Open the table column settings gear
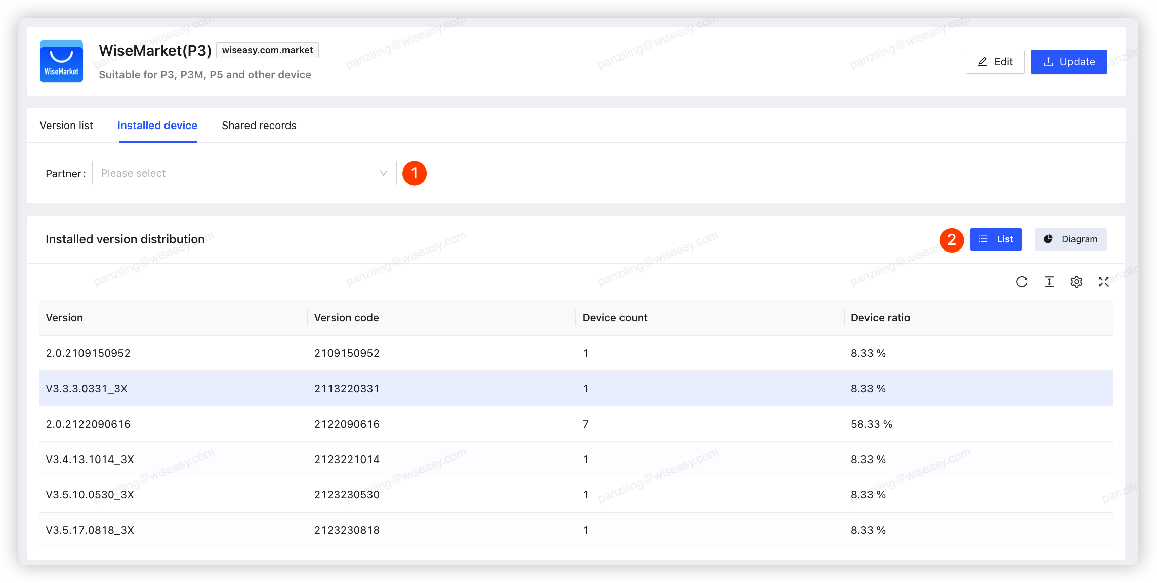1157x583 pixels. 1076,282
